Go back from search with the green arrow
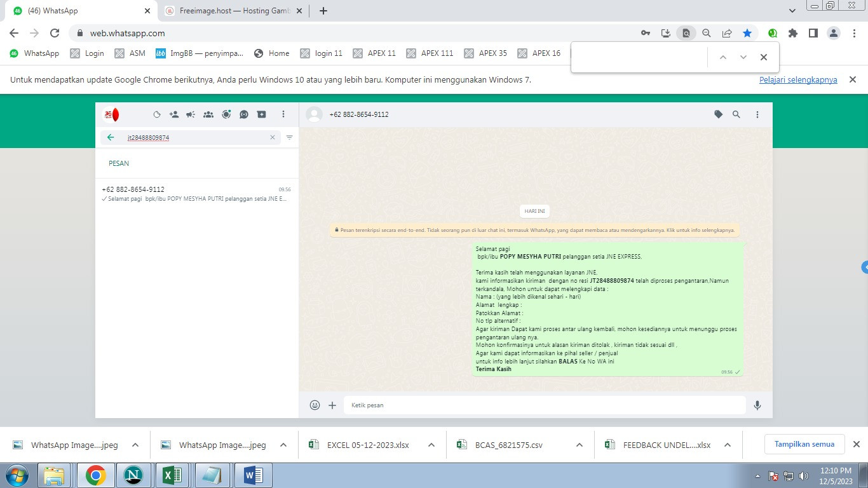The height and width of the screenshot is (488, 868). coord(111,137)
